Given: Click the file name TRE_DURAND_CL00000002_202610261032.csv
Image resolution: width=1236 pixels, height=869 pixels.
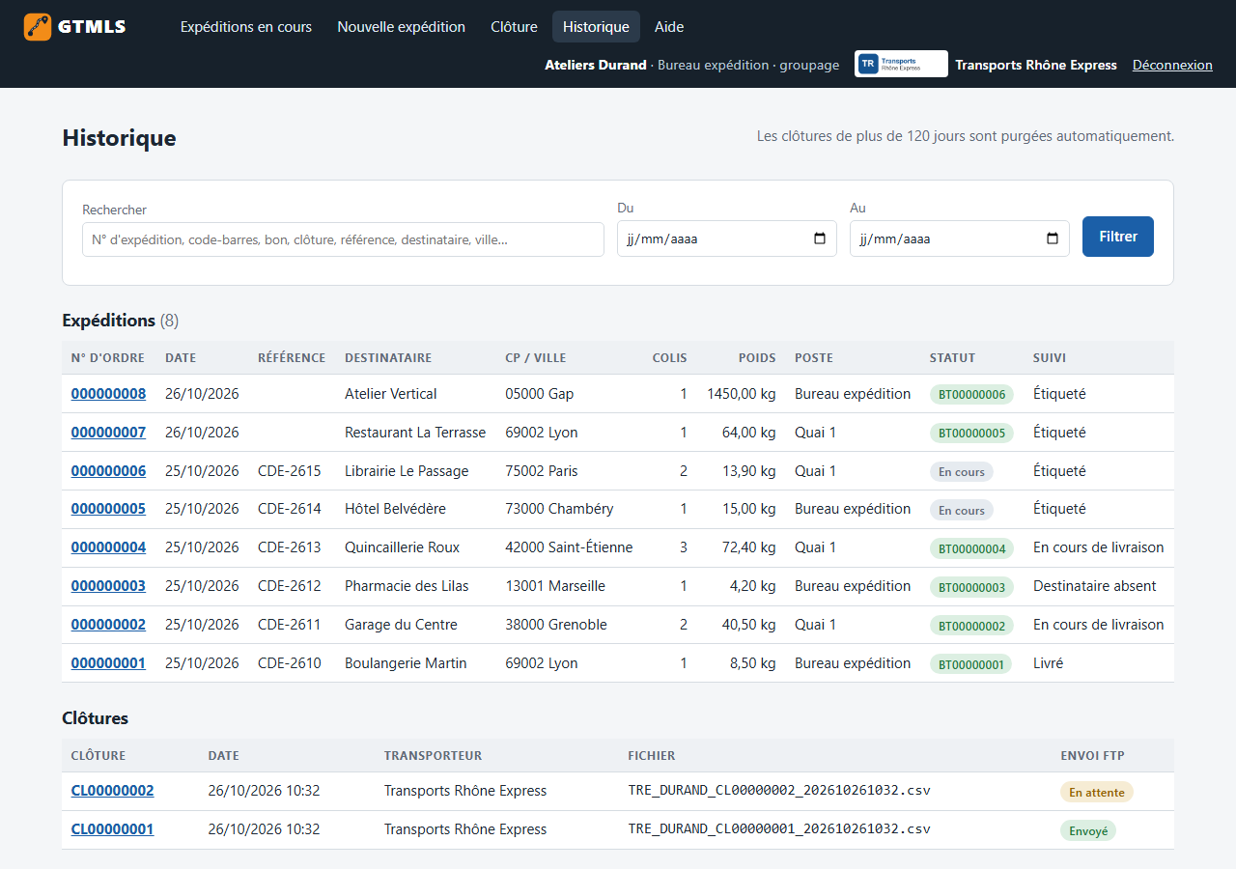Looking at the screenshot, I should (x=779, y=791).
